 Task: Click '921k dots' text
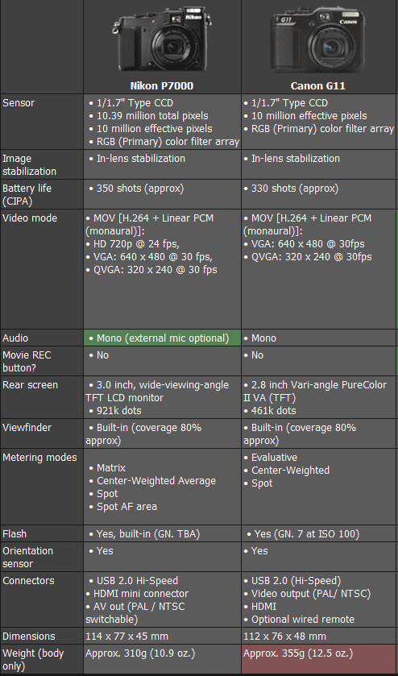[x=118, y=410]
